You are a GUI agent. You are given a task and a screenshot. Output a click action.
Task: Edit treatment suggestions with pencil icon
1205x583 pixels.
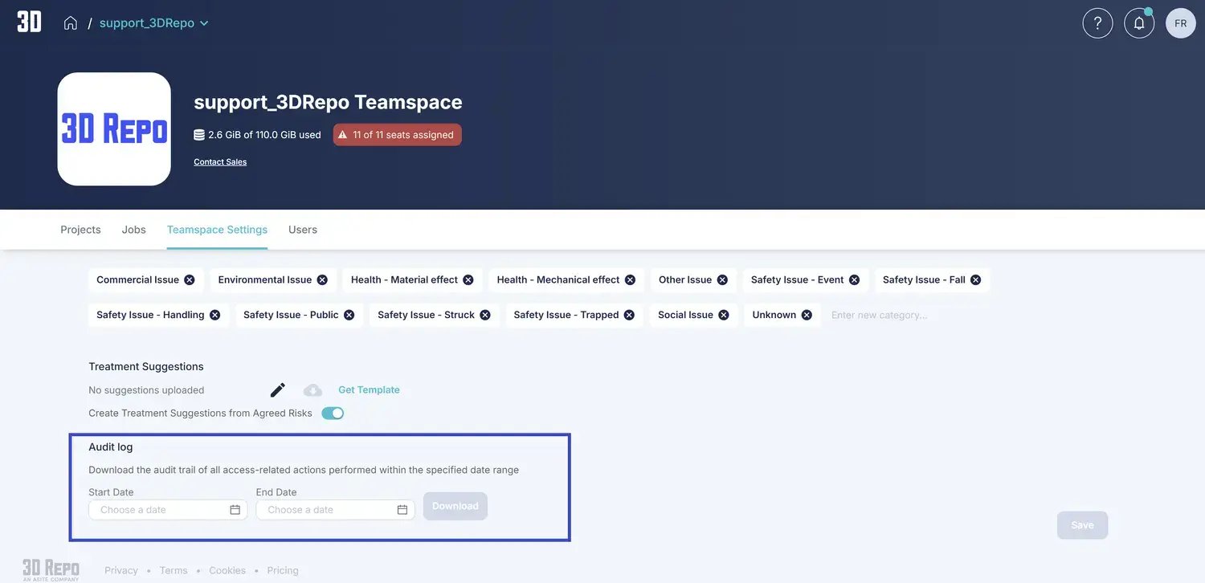click(278, 390)
